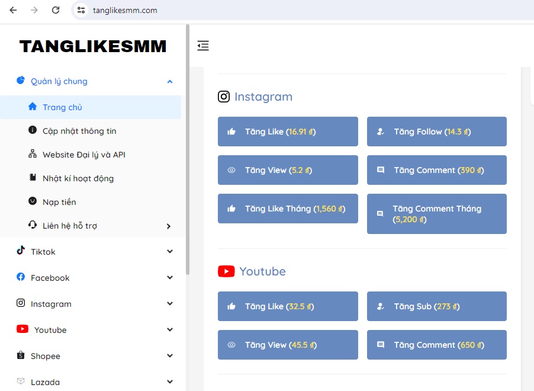This screenshot has width=534, height=391.
Task: Click the network icon for Website Đại lý
Action: pos(33,154)
